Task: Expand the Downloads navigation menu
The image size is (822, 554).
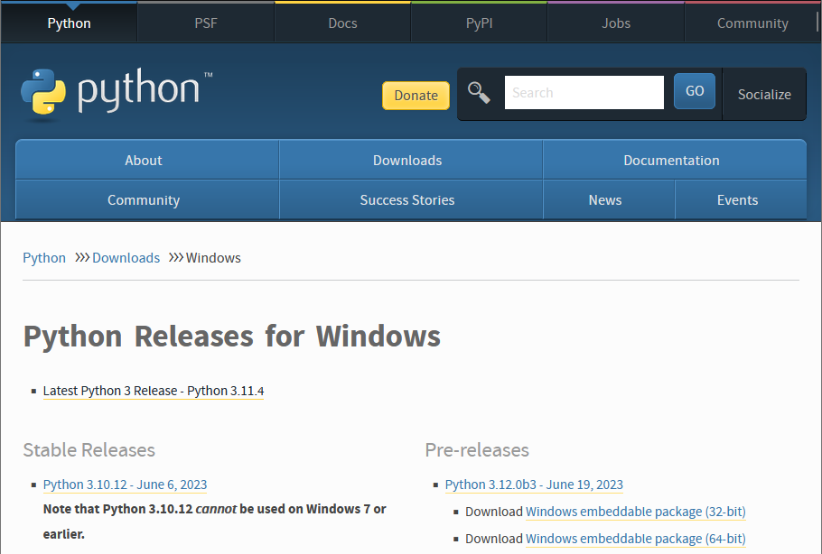Action: click(x=407, y=161)
